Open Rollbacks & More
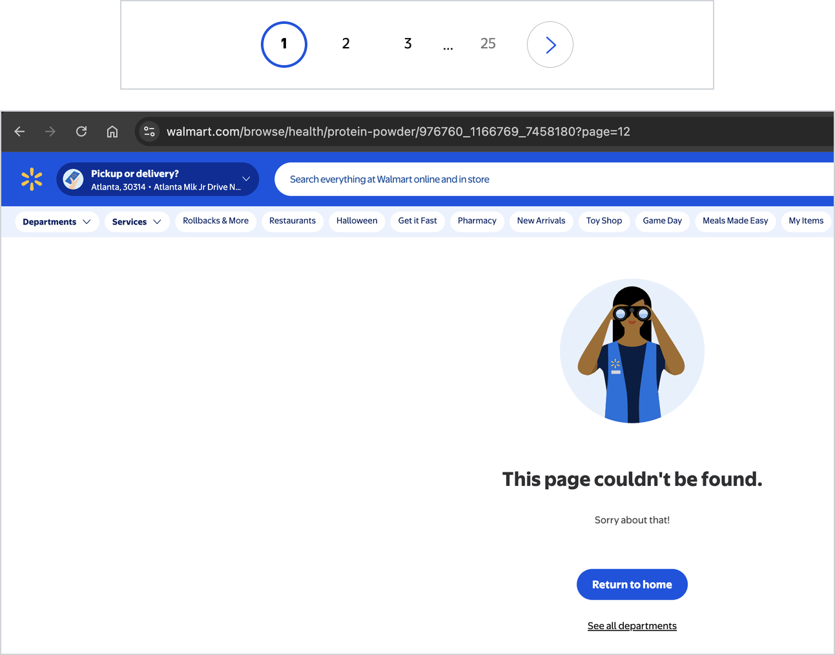 (x=216, y=221)
